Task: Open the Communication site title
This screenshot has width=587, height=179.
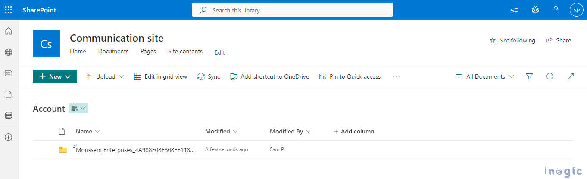Action: (117, 38)
